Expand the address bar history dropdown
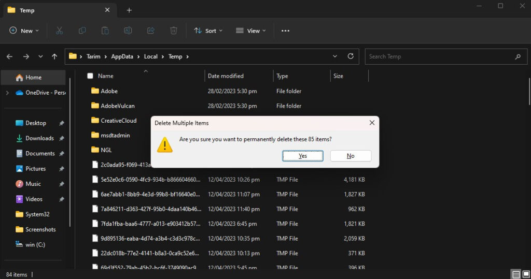531x279 pixels. (335, 56)
